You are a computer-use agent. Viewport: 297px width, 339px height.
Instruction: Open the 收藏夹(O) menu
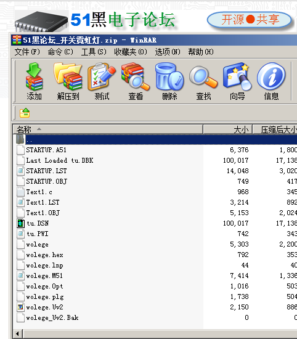pos(131,52)
